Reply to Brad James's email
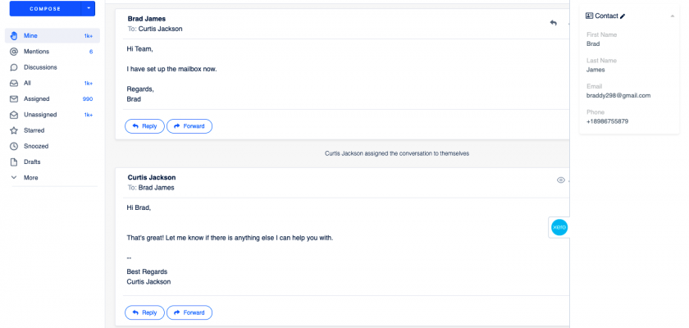 [144, 126]
